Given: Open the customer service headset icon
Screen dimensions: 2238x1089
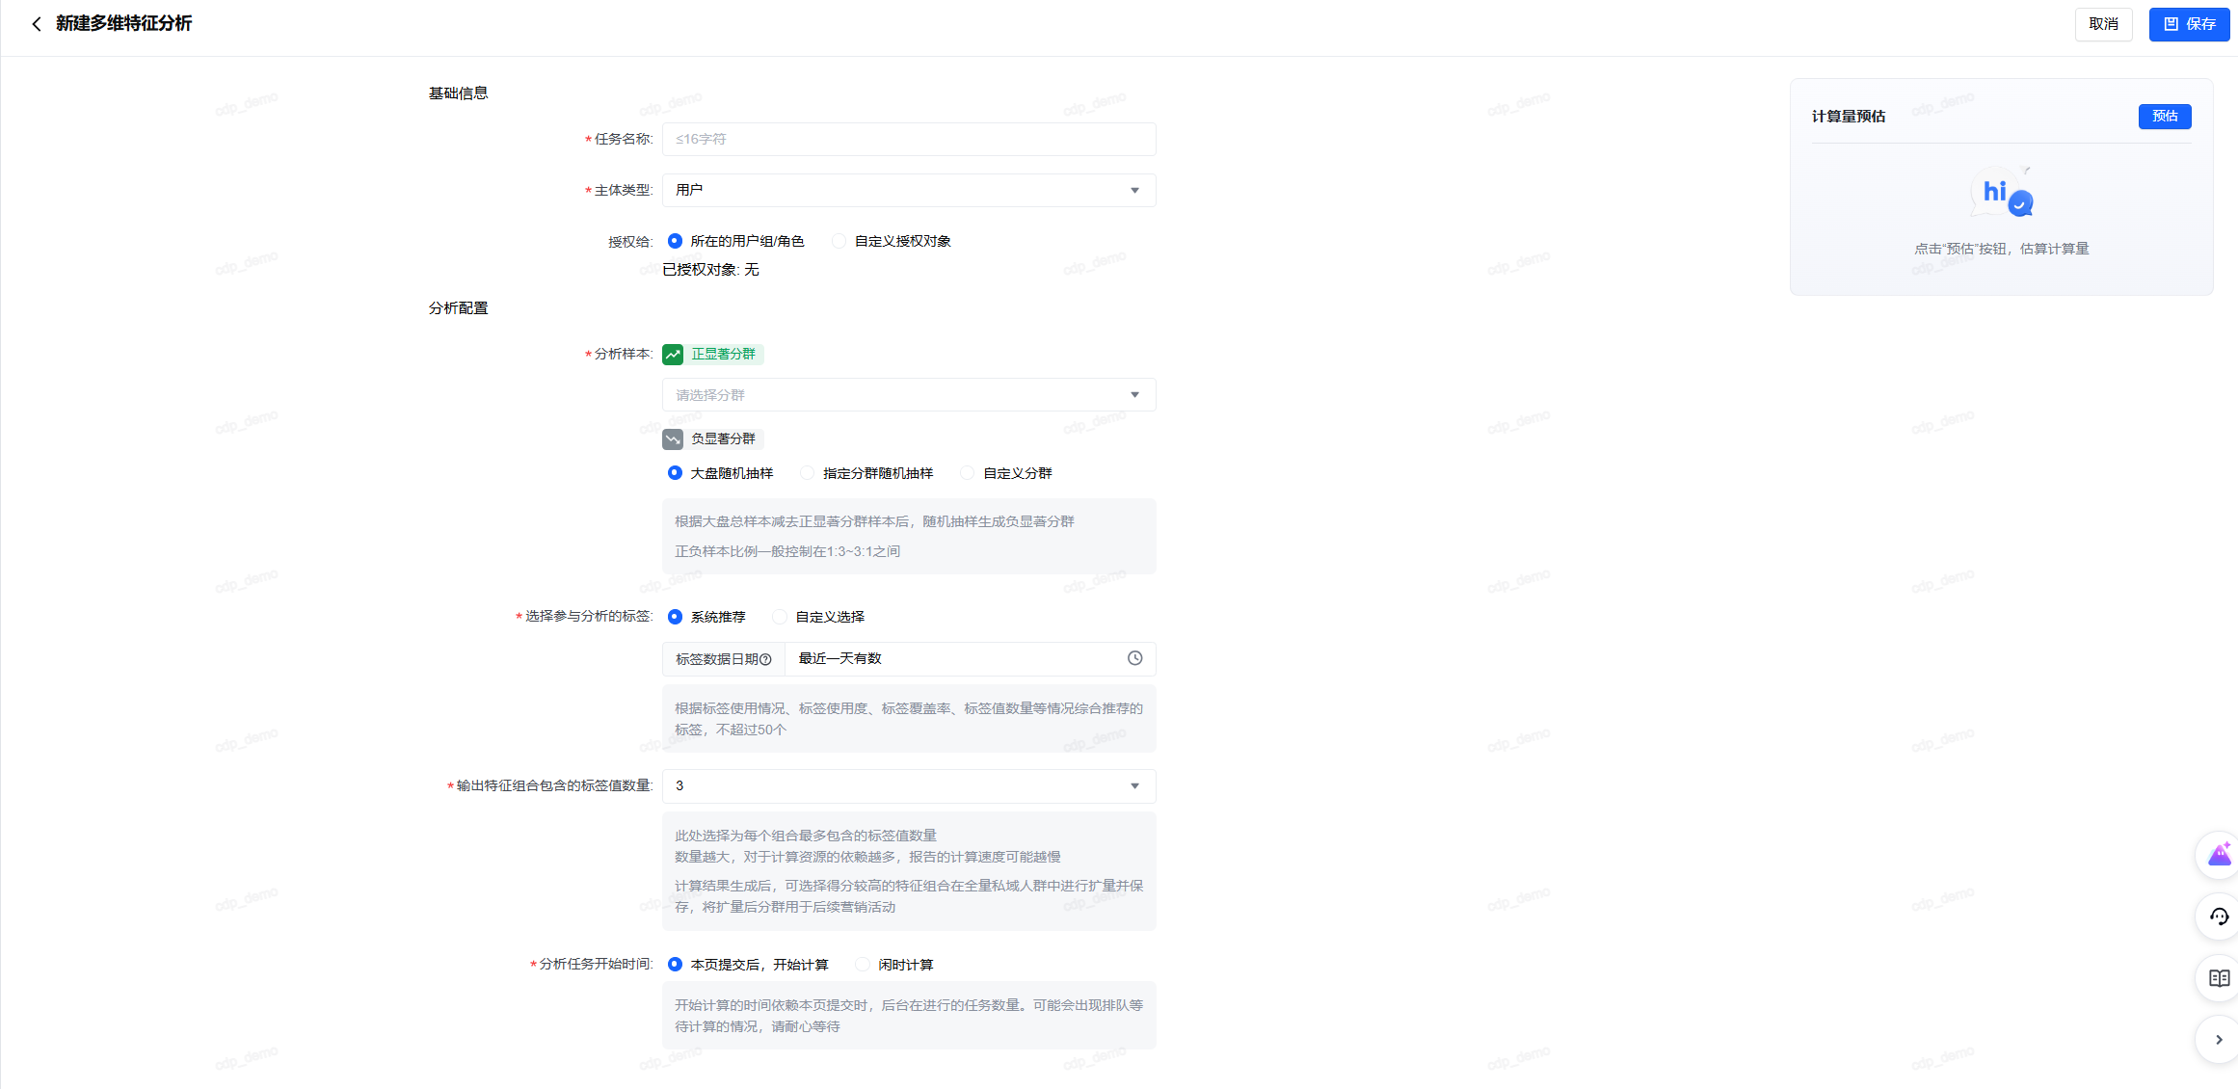Looking at the screenshot, I should click(x=2220, y=916).
